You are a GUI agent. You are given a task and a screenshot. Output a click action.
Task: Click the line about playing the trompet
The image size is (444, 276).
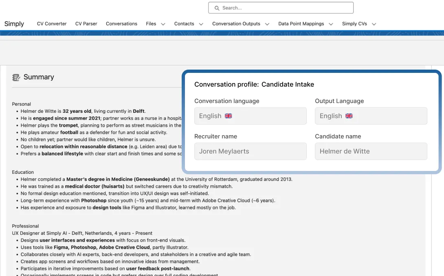[101, 125]
